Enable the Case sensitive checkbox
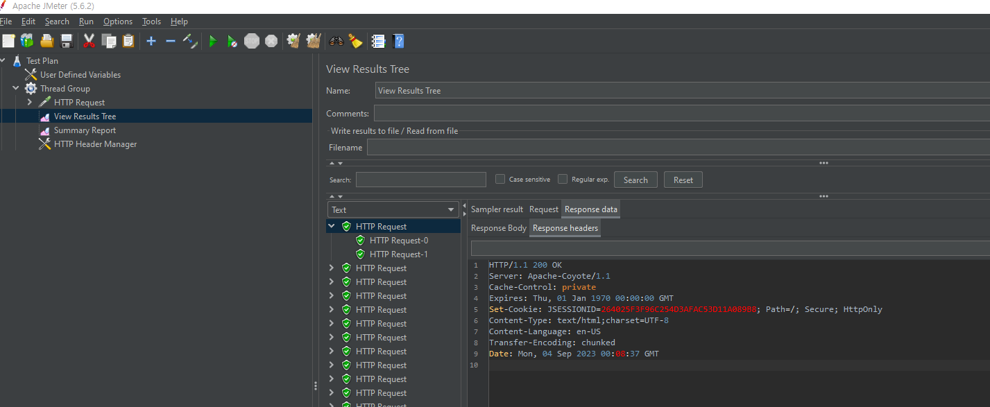This screenshot has height=407, width=990. [x=500, y=179]
